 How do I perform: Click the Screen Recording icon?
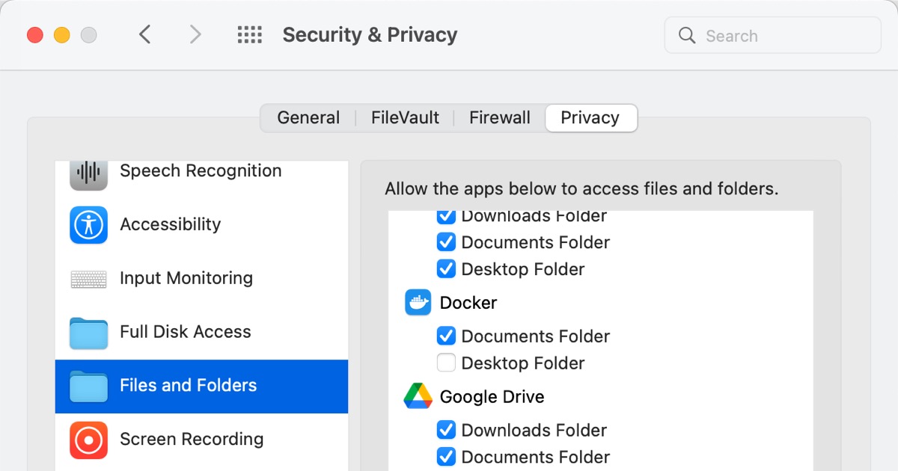89,440
